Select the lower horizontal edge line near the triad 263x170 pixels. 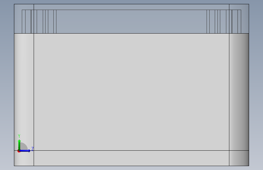(132, 150)
